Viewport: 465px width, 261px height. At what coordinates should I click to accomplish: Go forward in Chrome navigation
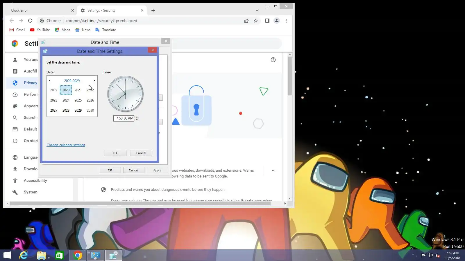tap(21, 21)
